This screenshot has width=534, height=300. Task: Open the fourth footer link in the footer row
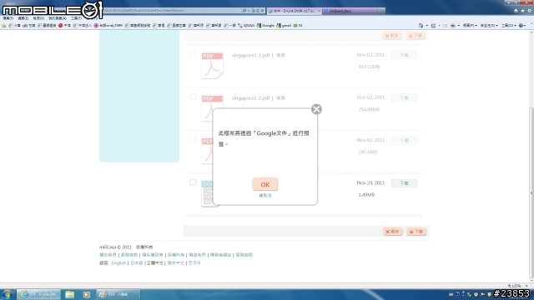(176, 255)
